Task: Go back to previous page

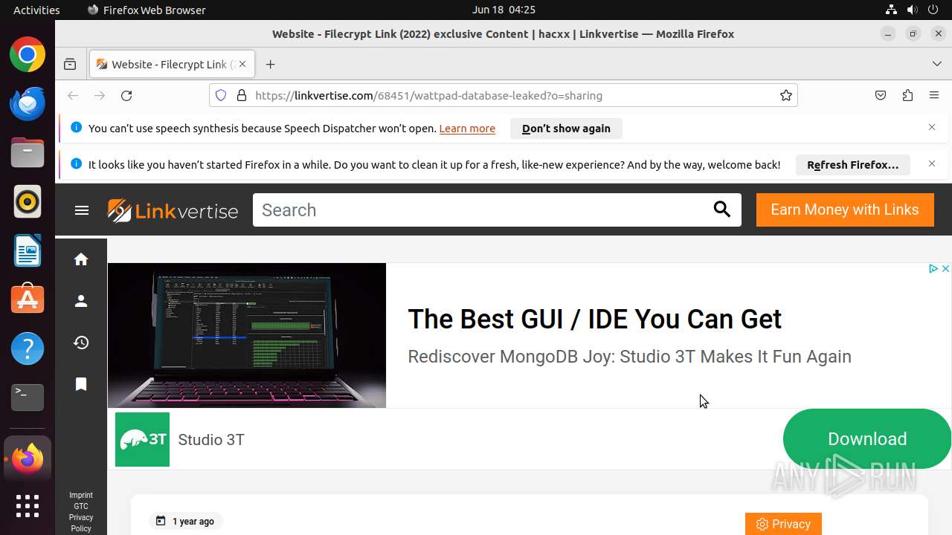Action: pos(73,95)
